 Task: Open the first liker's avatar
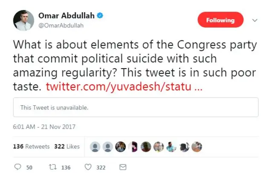click(x=96, y=147)
